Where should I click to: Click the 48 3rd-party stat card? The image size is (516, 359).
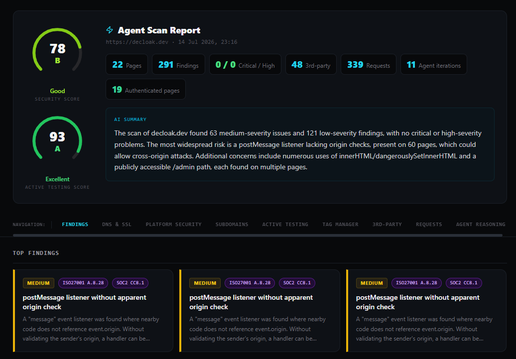(x=311, y=65)
